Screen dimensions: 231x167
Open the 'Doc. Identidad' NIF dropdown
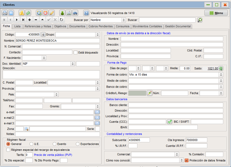[x=73, y=64]
